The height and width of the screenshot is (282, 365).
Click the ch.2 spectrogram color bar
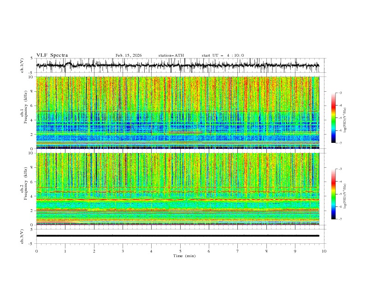pos(333,194)
